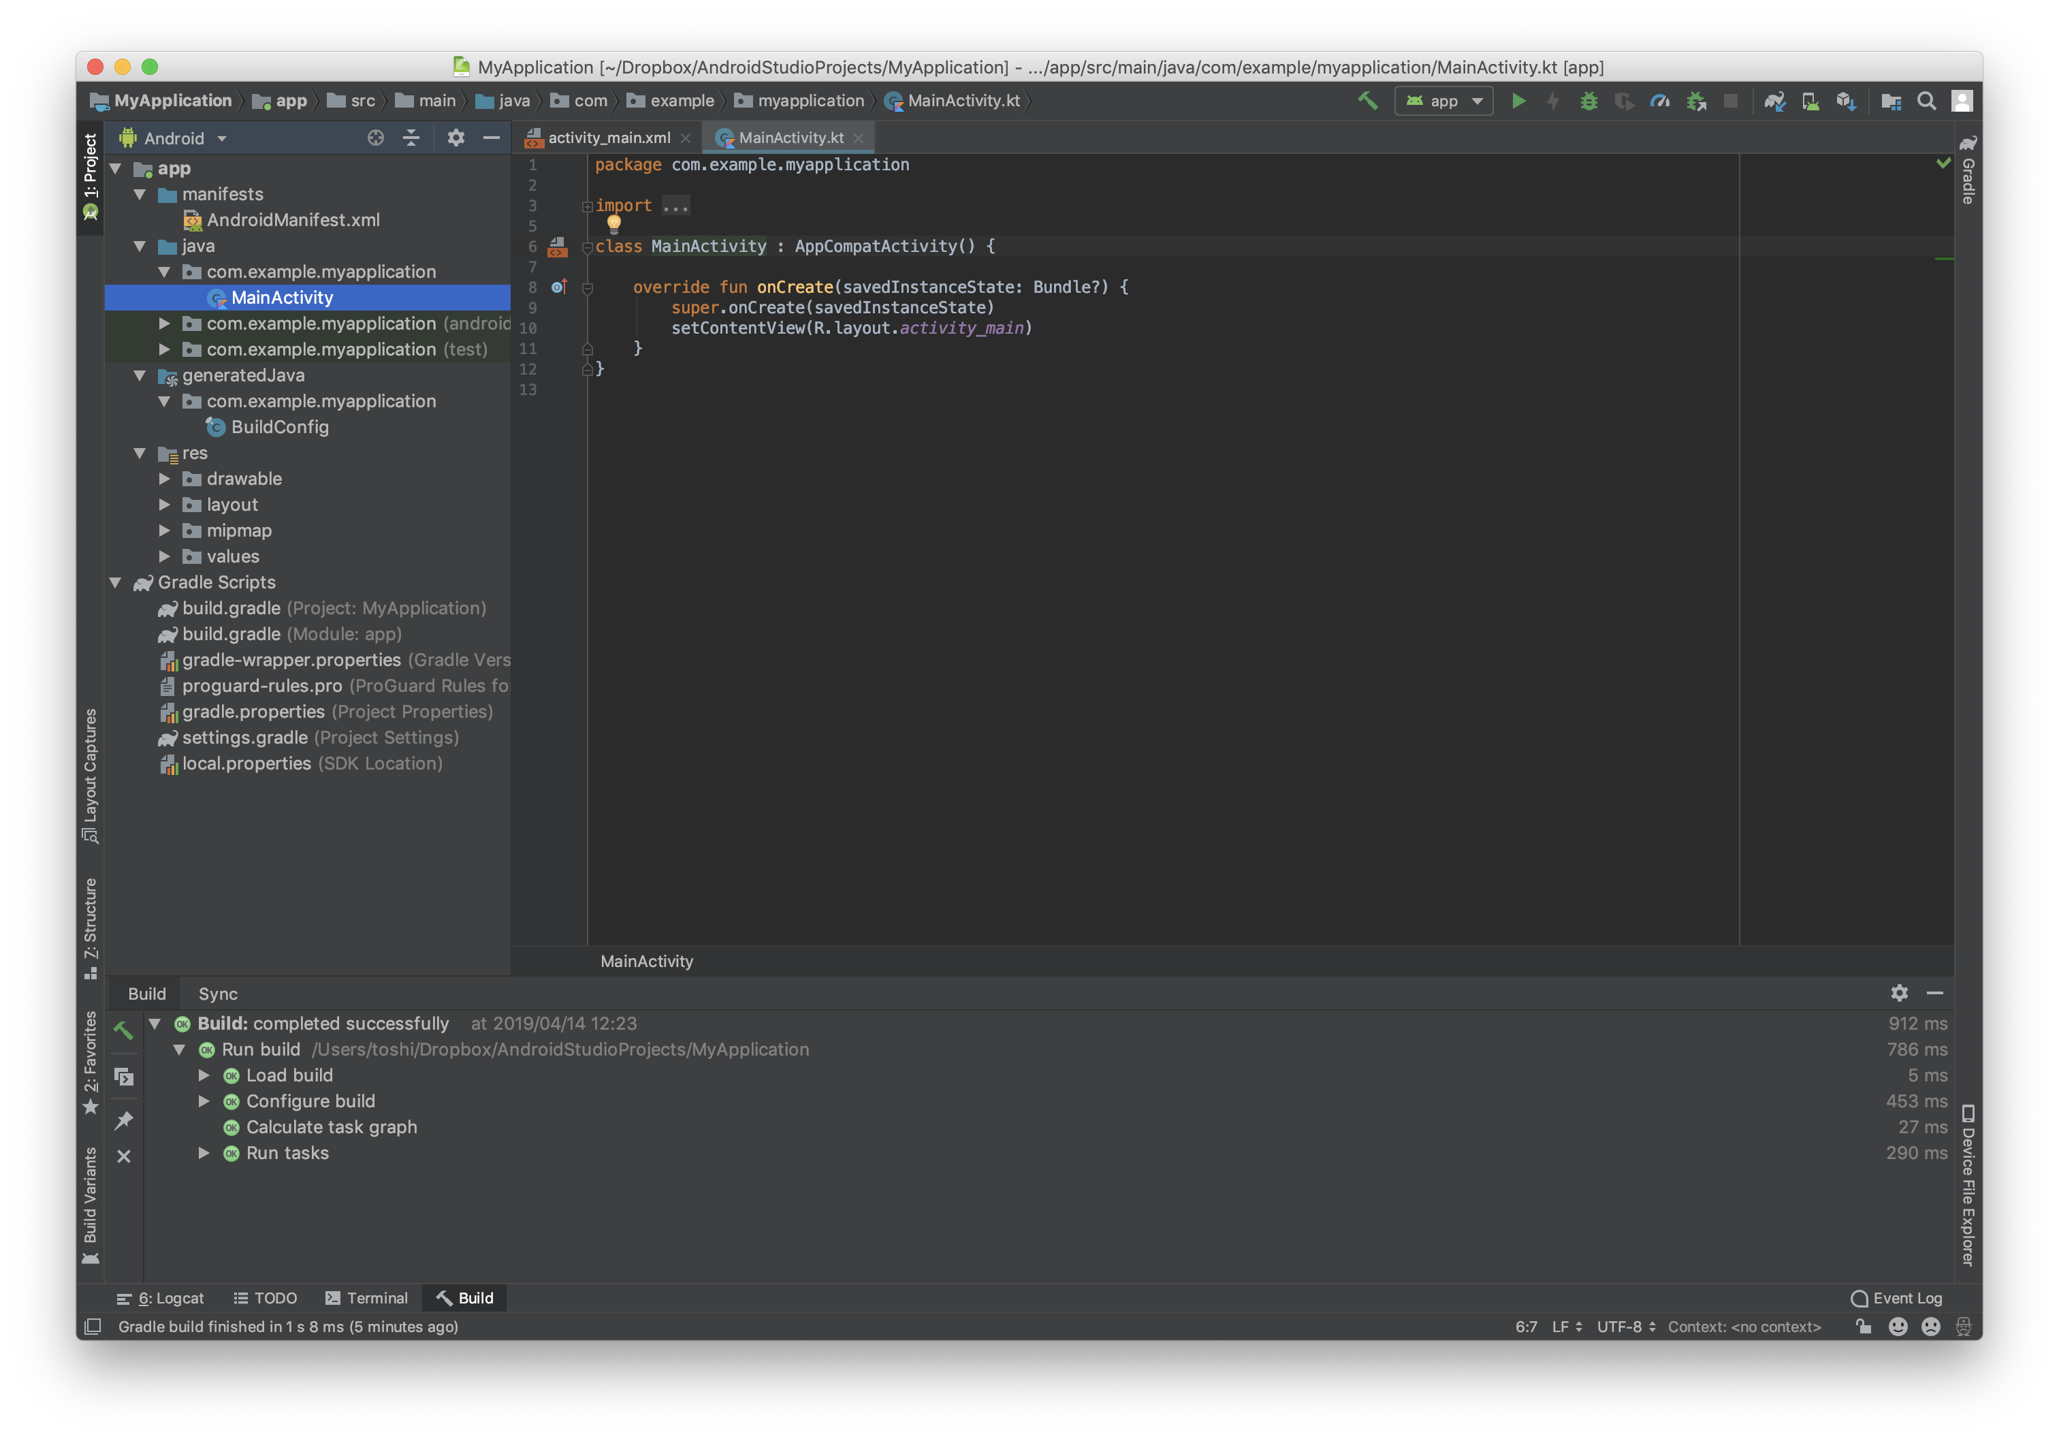Toggle tool window bars icon in status bar corner
The height and width of the screenshot is (1441, 2059).
[93, 1326]
